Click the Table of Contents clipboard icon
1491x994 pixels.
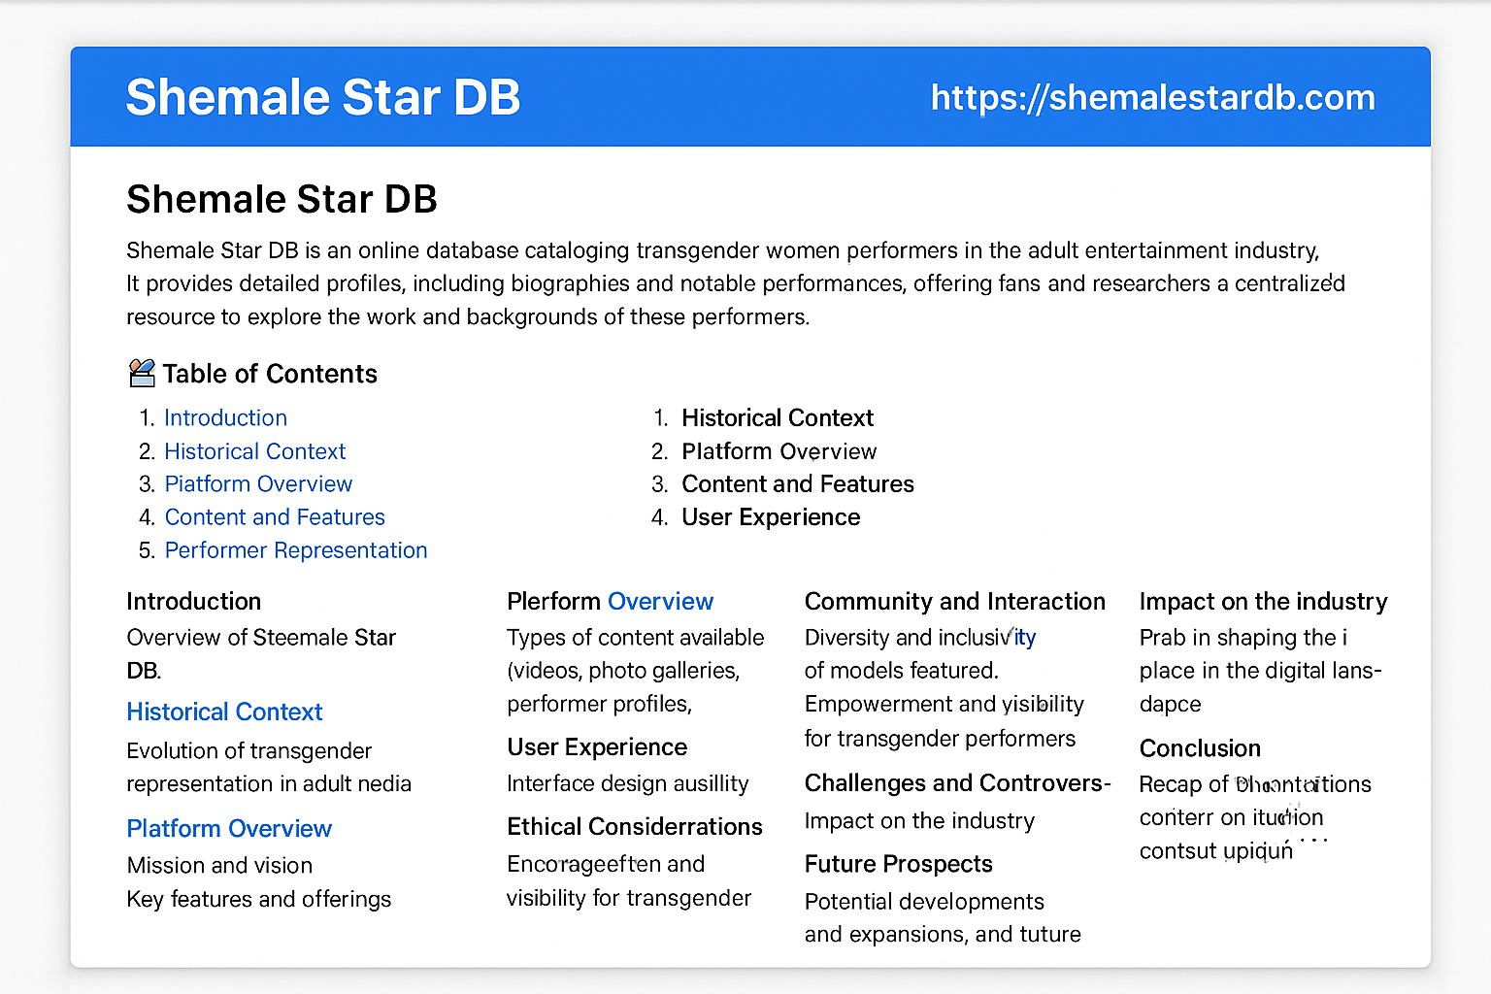coord(142,373)
